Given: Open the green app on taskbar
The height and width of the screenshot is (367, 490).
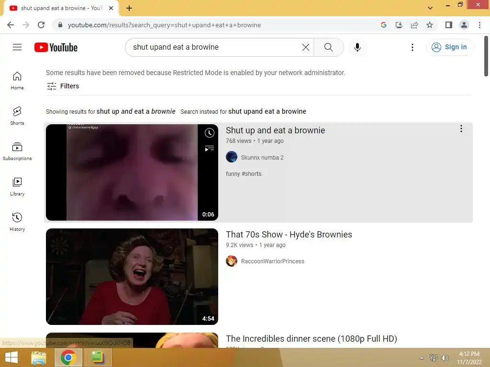Looking at the screenshot, I should 98,357.
